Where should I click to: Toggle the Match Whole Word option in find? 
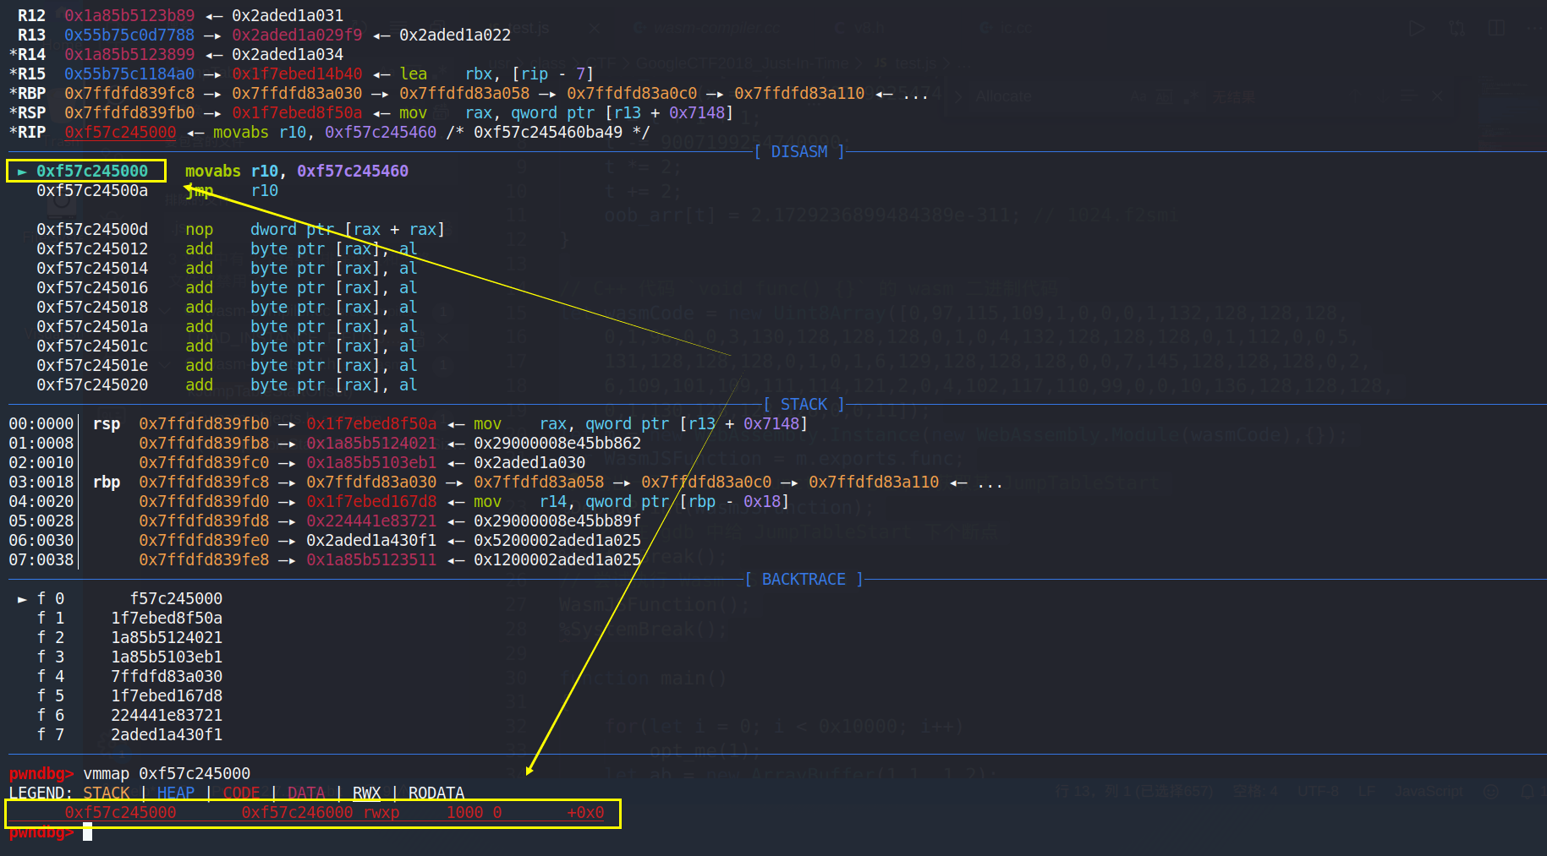[x=1165, y=97]
